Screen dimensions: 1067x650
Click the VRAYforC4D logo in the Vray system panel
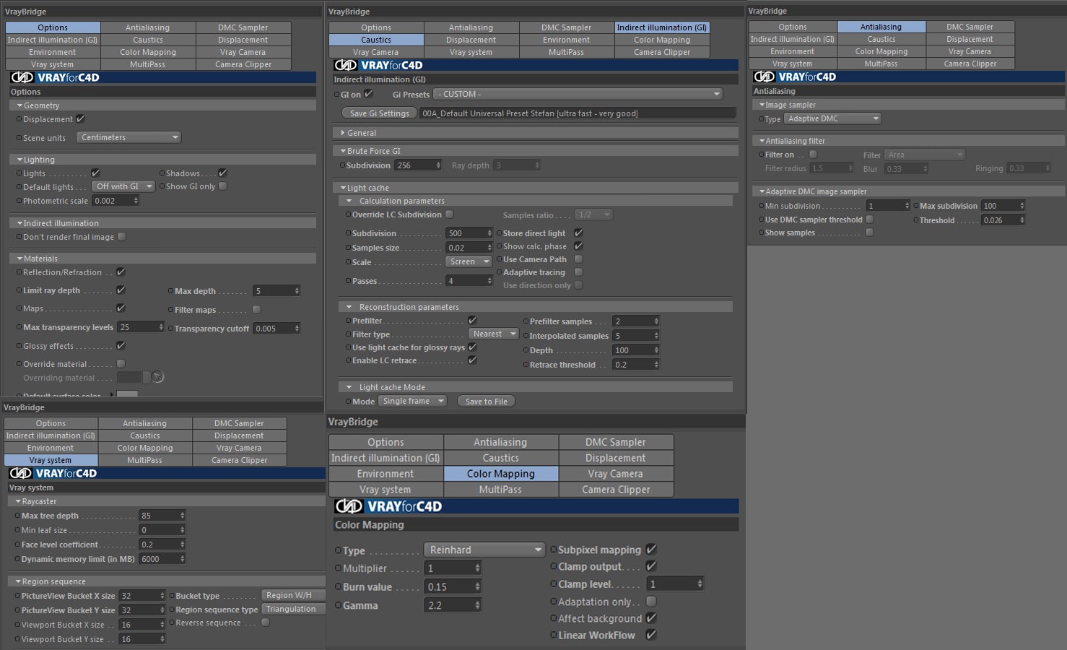pyautogui.click(x=53, y=473)
